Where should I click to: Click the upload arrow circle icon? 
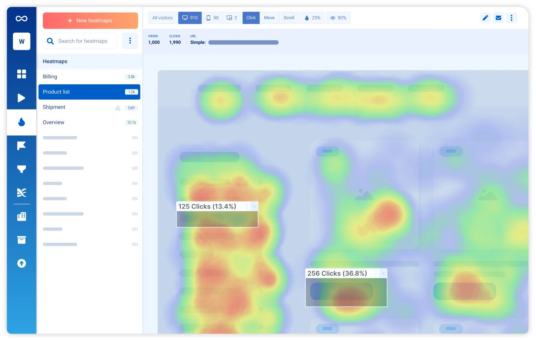point(22,264)
